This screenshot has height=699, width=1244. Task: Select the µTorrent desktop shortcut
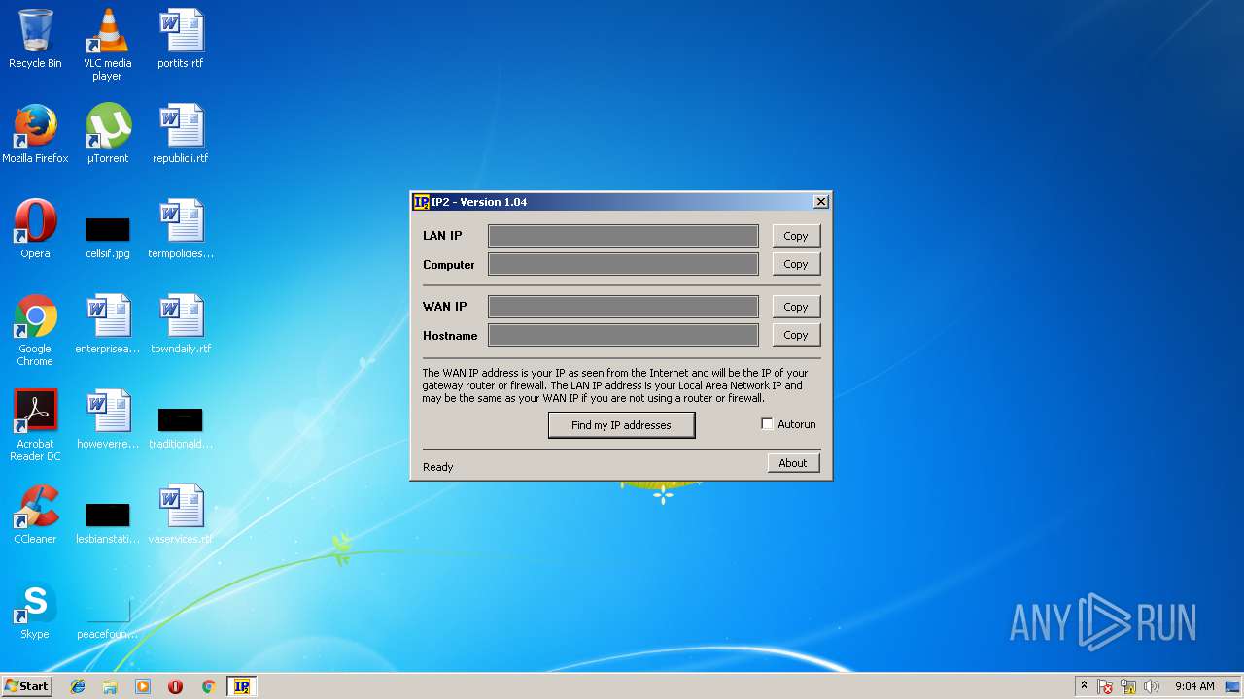[x=107, y=135]
